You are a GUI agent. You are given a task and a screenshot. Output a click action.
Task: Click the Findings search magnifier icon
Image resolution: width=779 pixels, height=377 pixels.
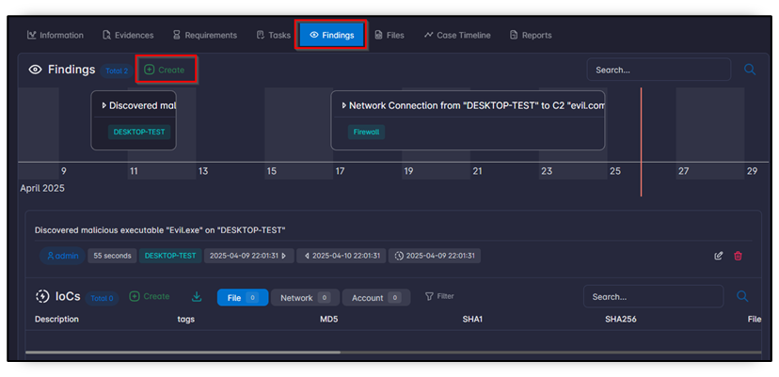coord(750,70)
